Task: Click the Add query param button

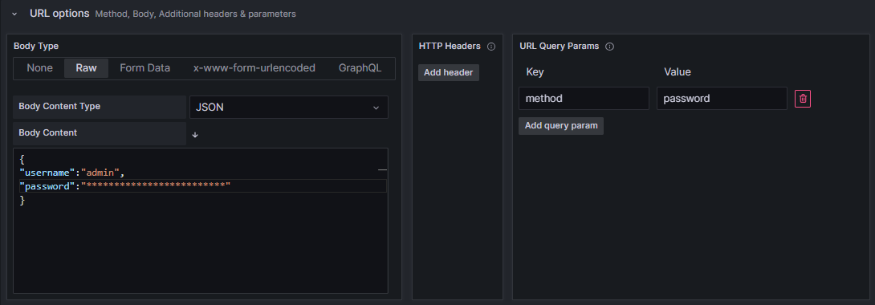Action: [561, 126]
